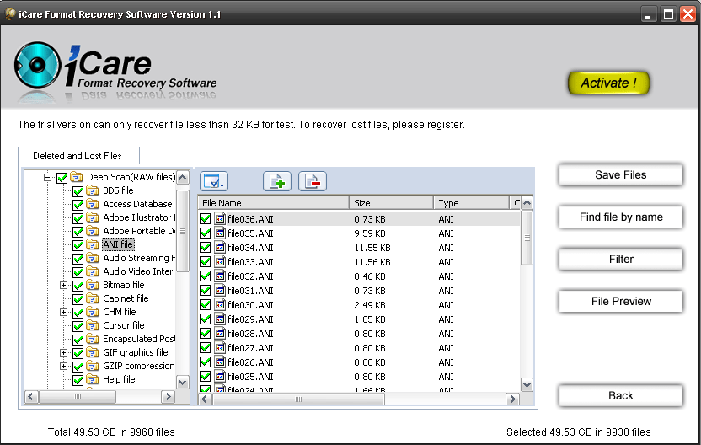Click the file icon of file033.ANI
The height and width of the screenshot is (445, 701).
220,261
